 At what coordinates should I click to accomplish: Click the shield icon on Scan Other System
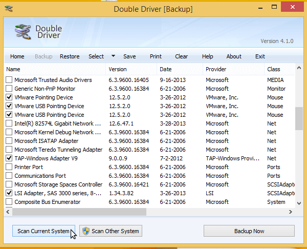coord(86,231)
